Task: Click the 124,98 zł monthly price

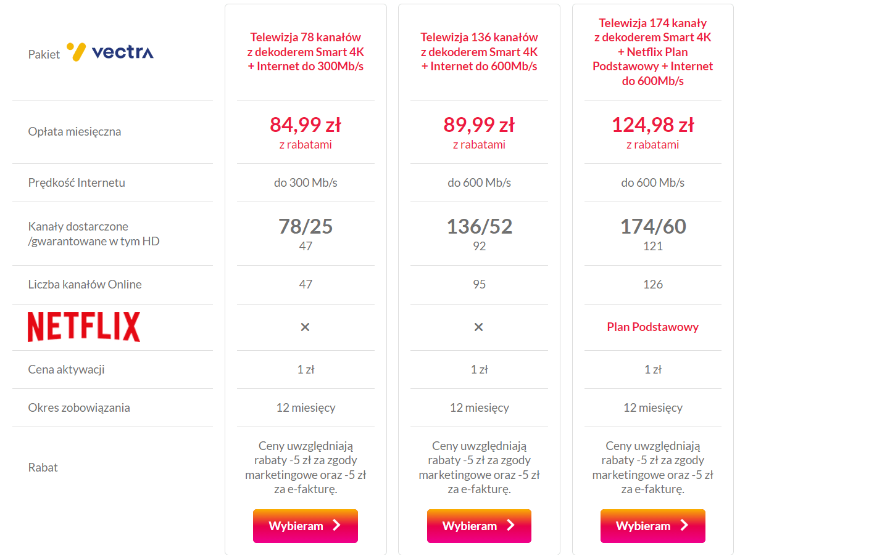Action: pos(653,125)
